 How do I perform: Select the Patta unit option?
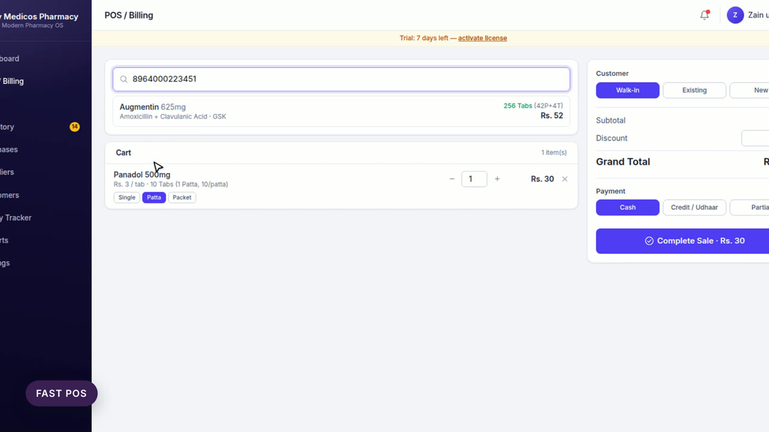154,197
